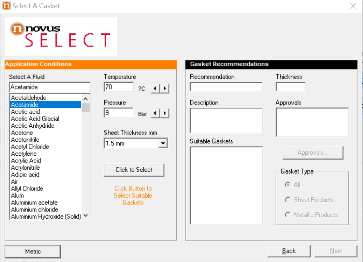Viewport: 363px width, 262px height.
Task: Increase temperature with right arrow
Action: [x=164, y=88]
